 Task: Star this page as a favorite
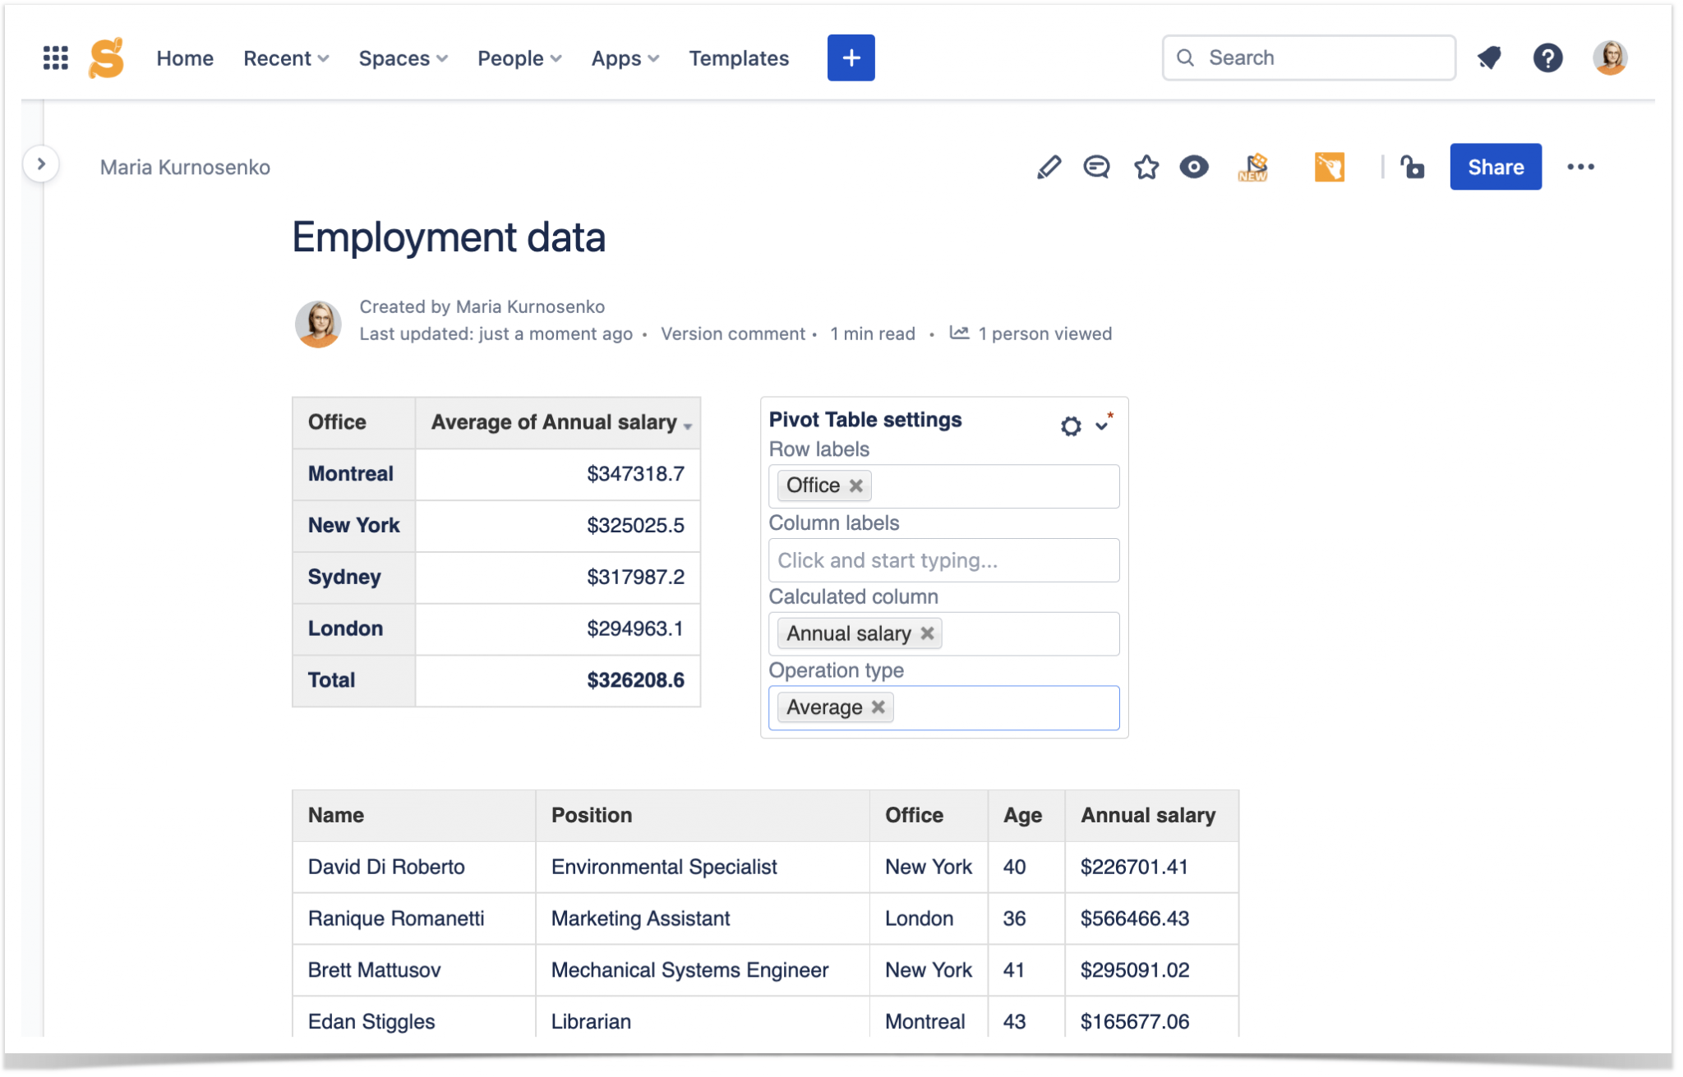coord(1146,167)
